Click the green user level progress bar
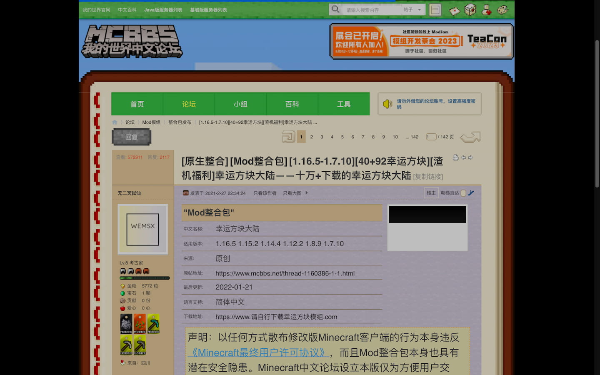 click(x=145, y=278)
